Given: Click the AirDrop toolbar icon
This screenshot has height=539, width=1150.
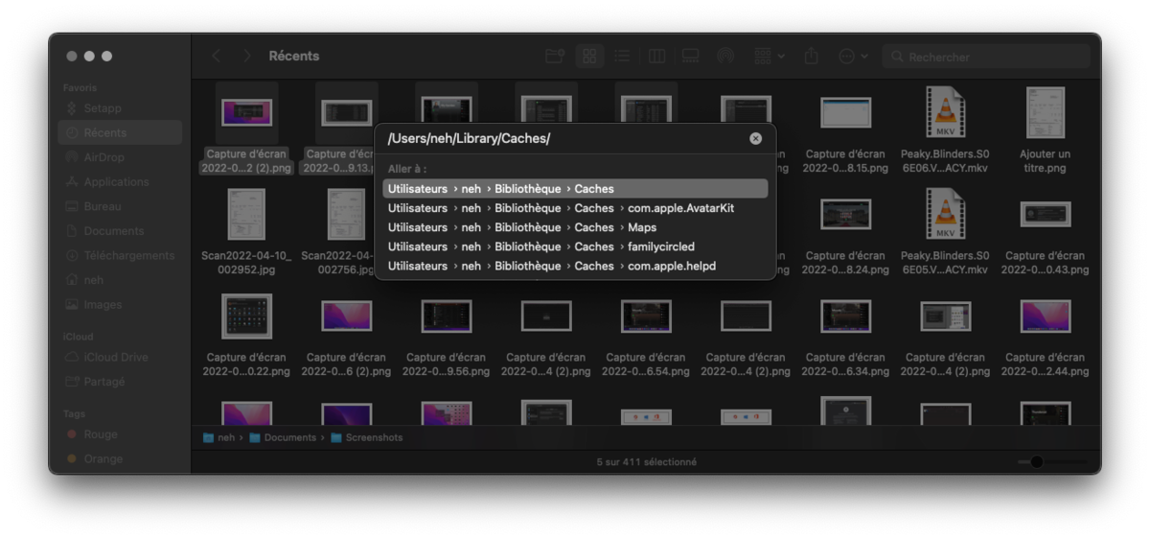Looking at the screenshot, I should [x=725, y=57].
